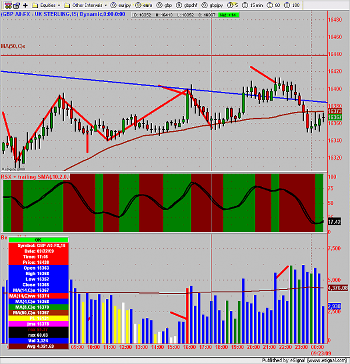350x364 pixels.
Task: Click the O: 16352 open value in header
Action: (142, 15)
